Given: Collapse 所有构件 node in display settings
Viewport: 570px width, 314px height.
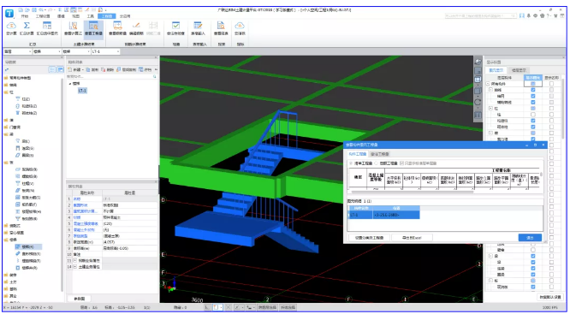Looking at the screenshot, I should [488, 84].
